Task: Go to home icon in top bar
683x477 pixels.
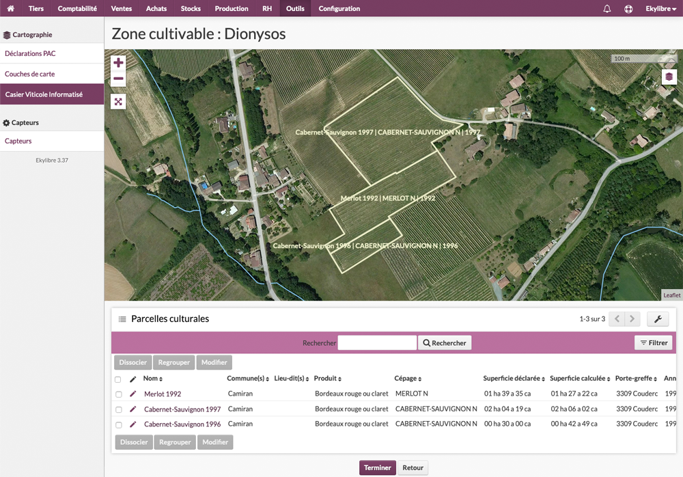Action: [x=10, y=8]
